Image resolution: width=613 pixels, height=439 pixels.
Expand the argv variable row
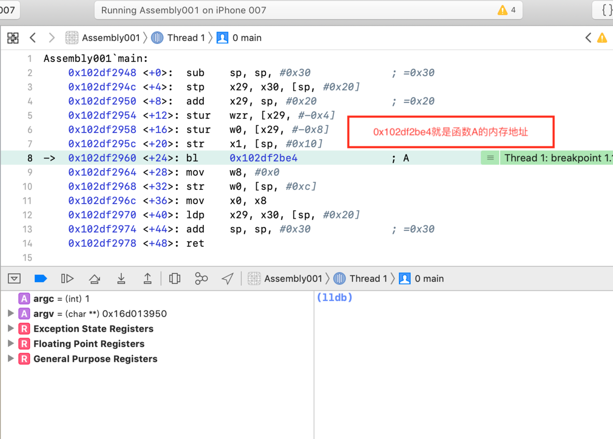[x=10, y=314]
